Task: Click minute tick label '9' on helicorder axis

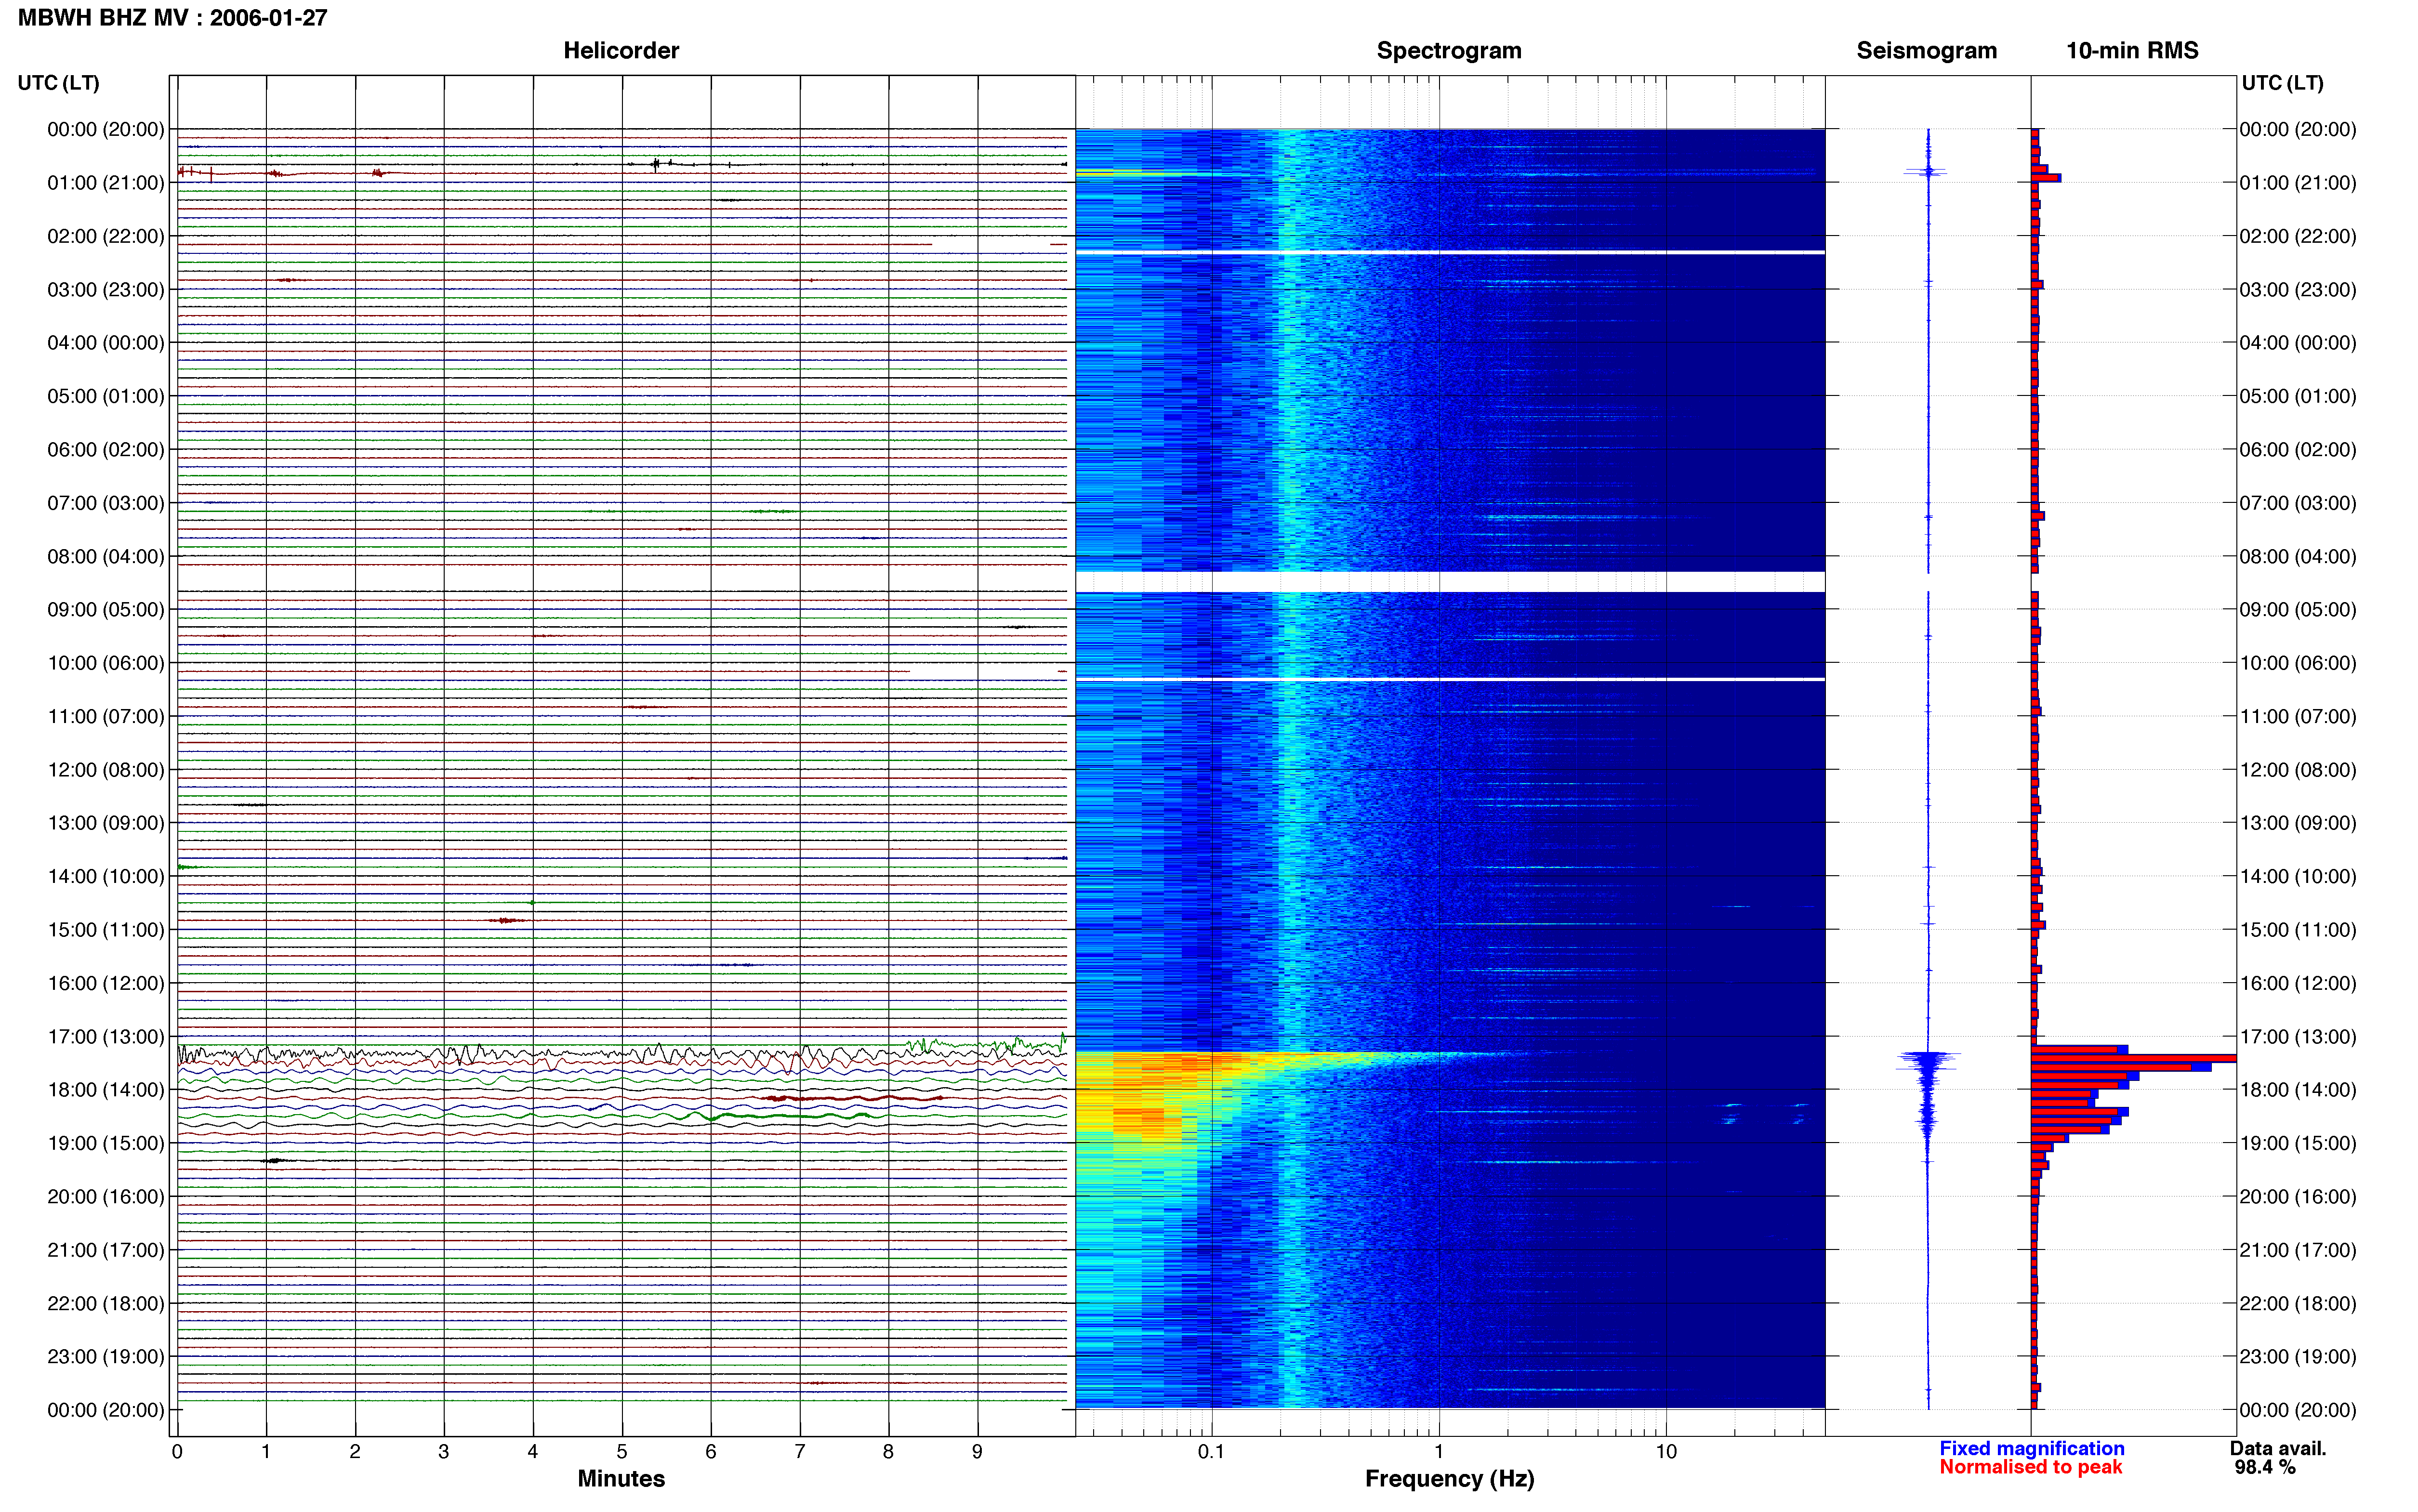Action: point(977,1452)
